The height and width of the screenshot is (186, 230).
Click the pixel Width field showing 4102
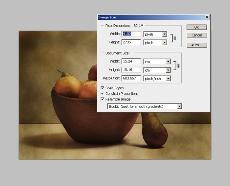[x=131, y=34]
